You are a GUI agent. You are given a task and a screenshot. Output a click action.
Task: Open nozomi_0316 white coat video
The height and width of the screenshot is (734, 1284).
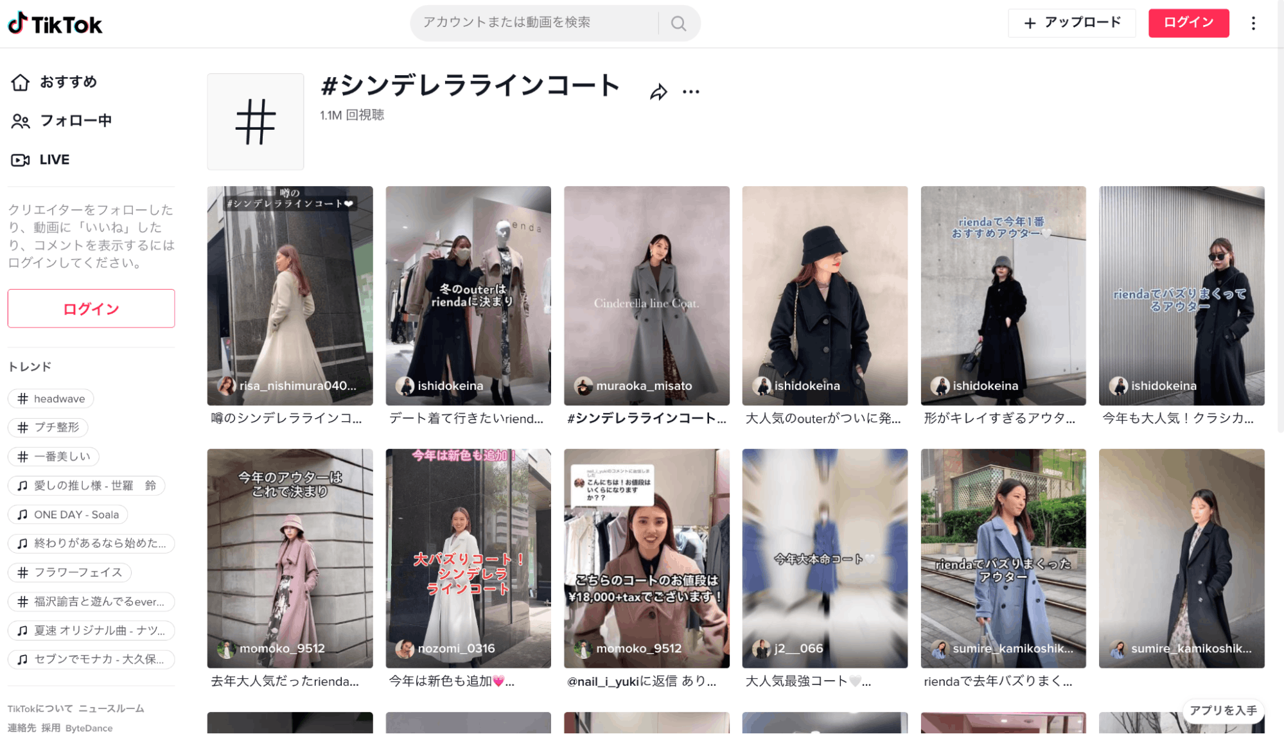[468, 558]
